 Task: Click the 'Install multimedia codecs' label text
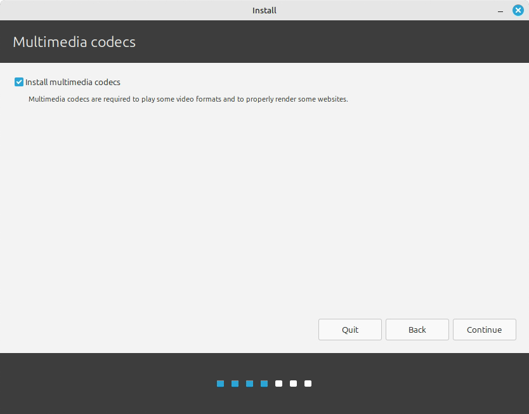(73, 82)
